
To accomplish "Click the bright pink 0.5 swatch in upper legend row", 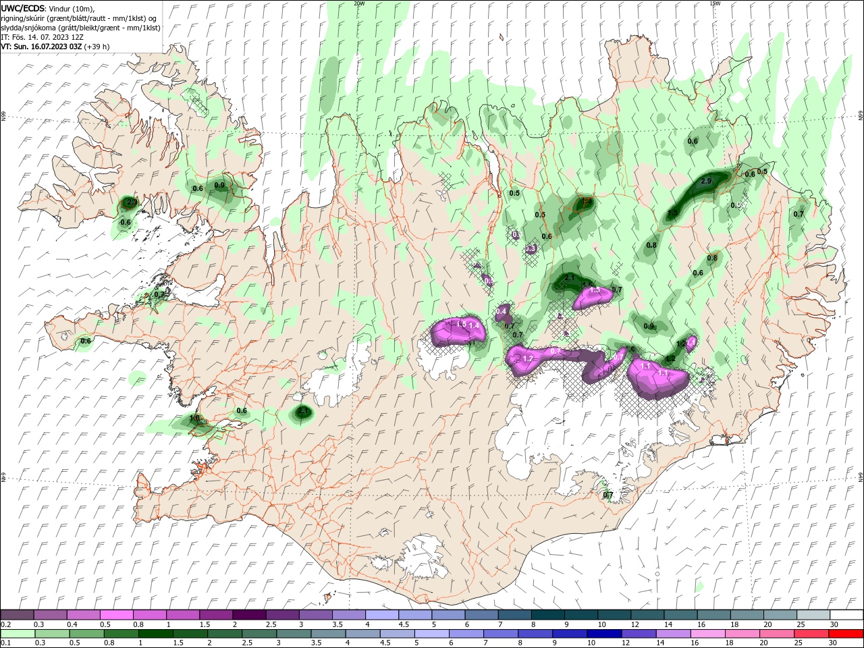I will click(x=116, y=615).
